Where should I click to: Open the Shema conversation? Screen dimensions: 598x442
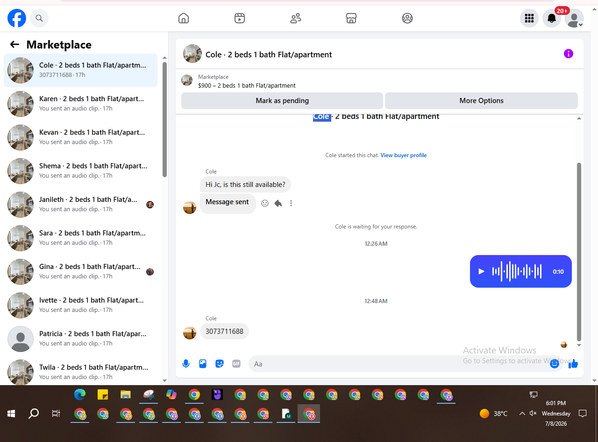80,171
